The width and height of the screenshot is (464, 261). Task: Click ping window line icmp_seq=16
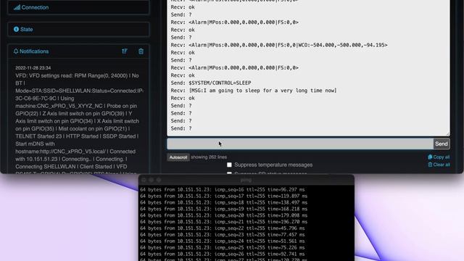[x=223, y=189]
